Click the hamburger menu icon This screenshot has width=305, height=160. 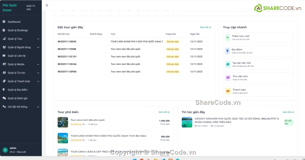[x=47, y=5]
